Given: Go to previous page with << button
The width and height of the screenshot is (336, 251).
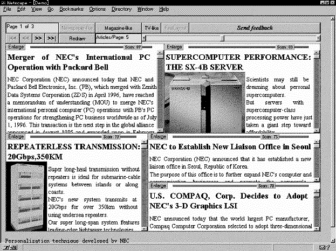Looking at the screenshot, I should coord(25,38).
